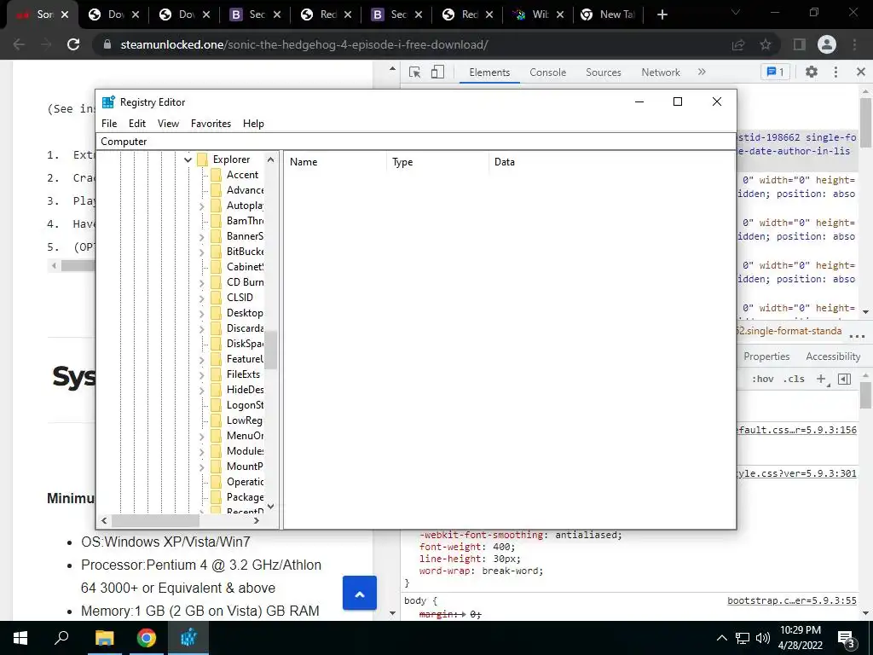
Task: Click tree horizontal scrollbar right arrow
Action: pyautogui.click(x=256, y=521)
